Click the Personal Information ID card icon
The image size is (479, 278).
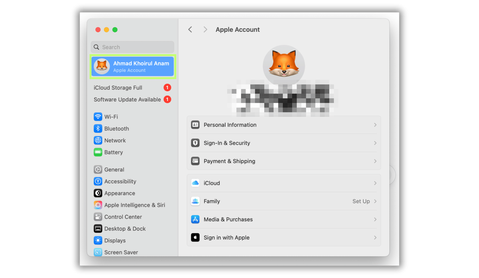(195, 125)
